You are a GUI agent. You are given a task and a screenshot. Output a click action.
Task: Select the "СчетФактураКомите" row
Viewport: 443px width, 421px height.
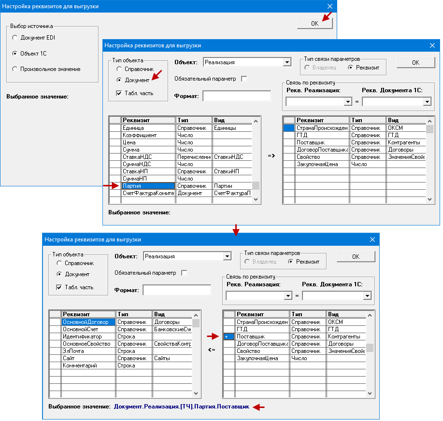point(180,193)
